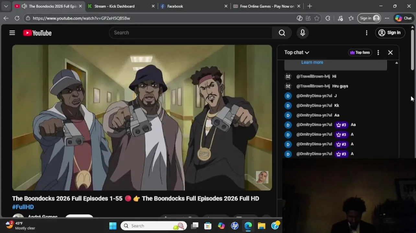Click the avatar beside 'Hru guys' message
Image resolution: width=416 pixels, height=233 pixels.
click(x=288, y=86)
